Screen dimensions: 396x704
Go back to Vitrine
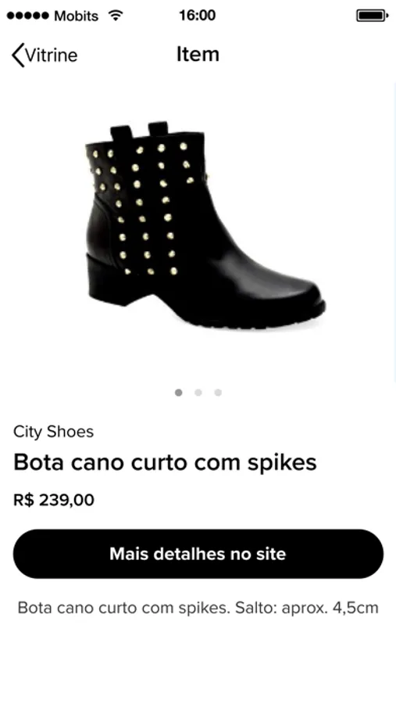[x=45, y=56]
